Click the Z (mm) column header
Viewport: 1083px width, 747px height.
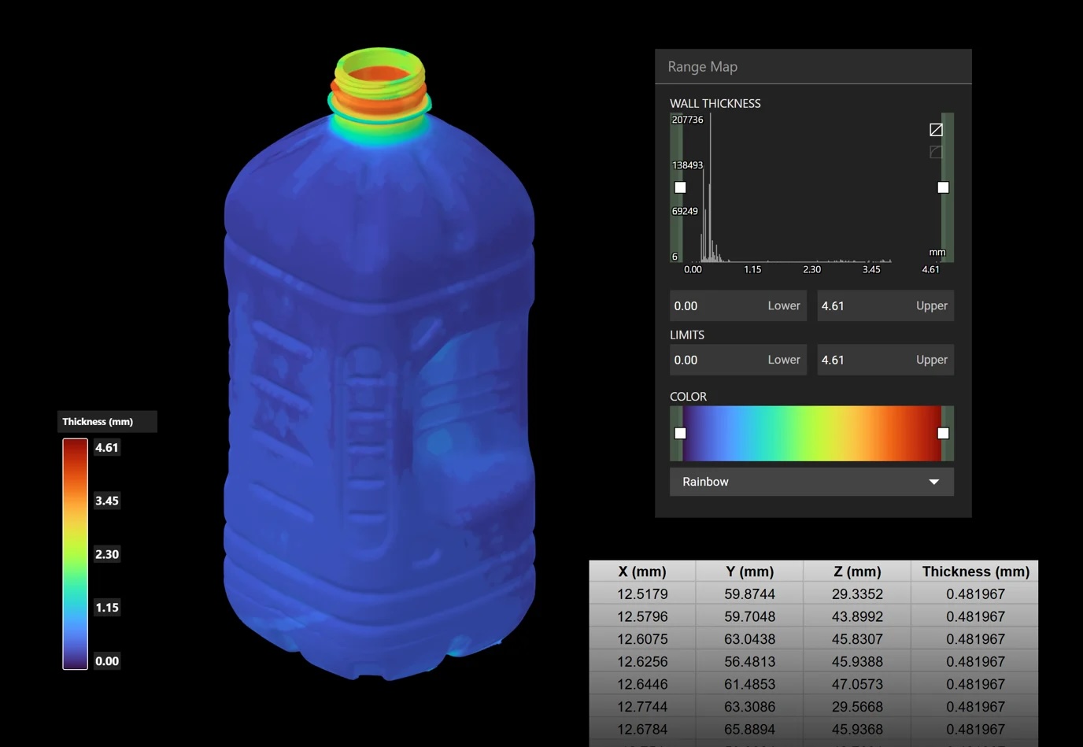point(857,571)
